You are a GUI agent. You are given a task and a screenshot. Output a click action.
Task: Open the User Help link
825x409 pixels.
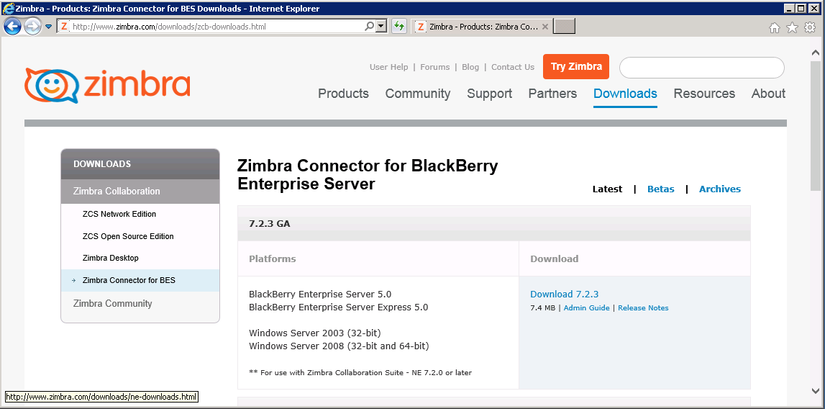click(389, 67)
